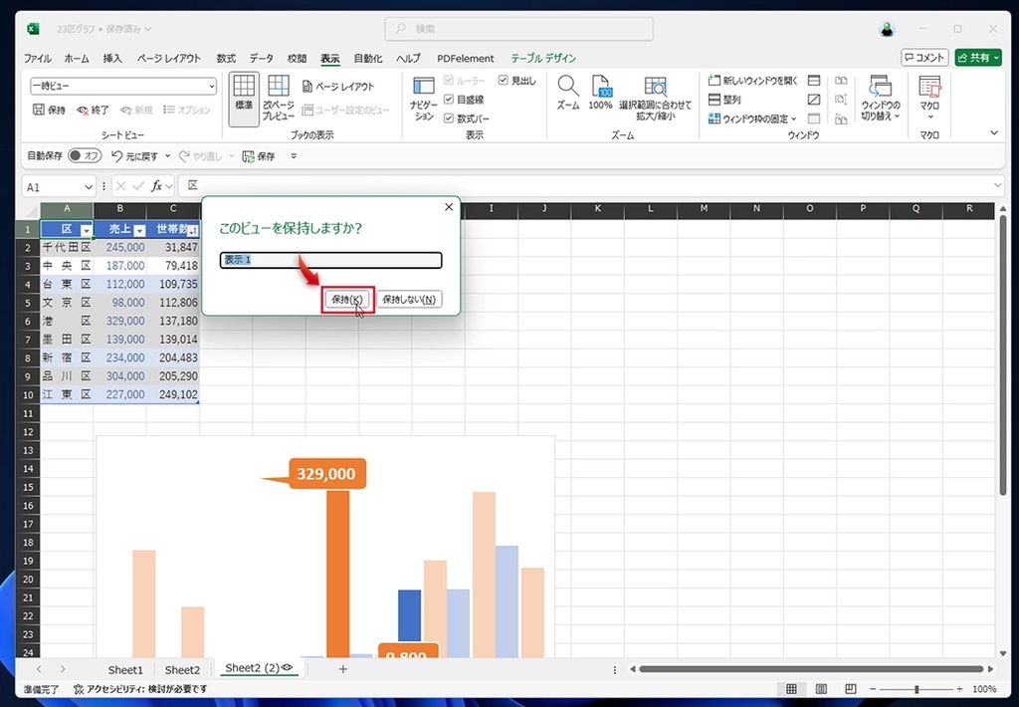Open a new window (新しいウィンドウを開く)

(752, 80)
